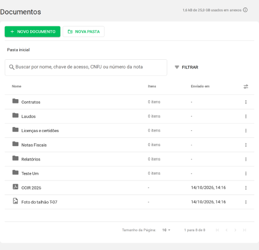This screenshot has height=250, width=259.
Task: Open the Notas Fiscais folder name
Action: 34,145
